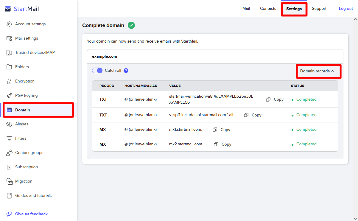Click the Filters funnel icon
The width and height of the screenshot is (358, 221).
[x=9, y=138]
